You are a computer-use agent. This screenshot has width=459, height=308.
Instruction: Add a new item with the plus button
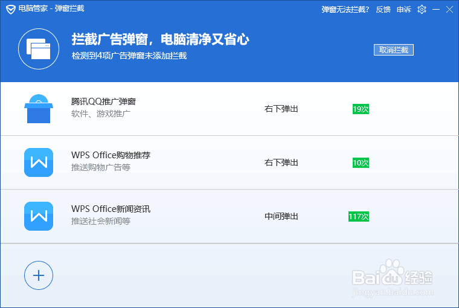(x=39, y=275)
